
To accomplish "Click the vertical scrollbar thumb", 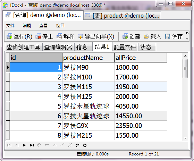I will point(185,68).
